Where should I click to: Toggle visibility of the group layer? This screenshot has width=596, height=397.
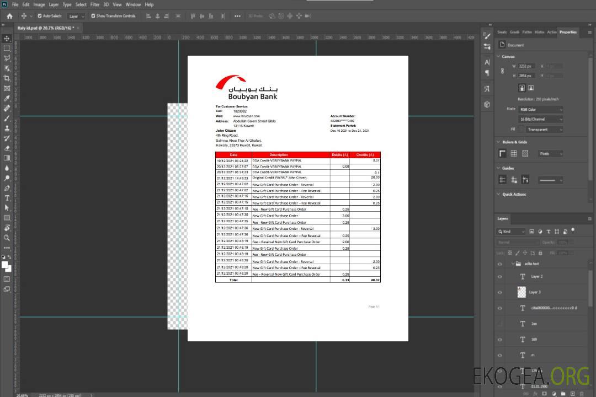click(500, 264)
